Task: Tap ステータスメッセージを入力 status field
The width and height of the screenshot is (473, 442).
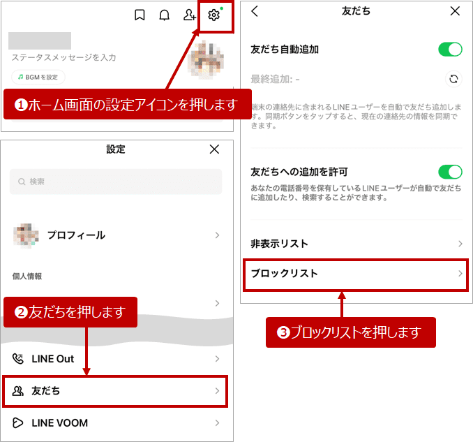Action: point(63,57)
